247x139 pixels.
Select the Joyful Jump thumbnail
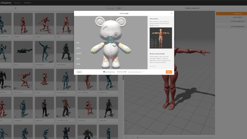point(23,107)
